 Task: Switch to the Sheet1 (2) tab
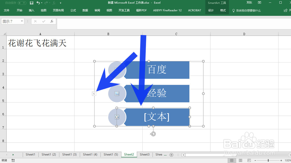(x=49, y=155)
